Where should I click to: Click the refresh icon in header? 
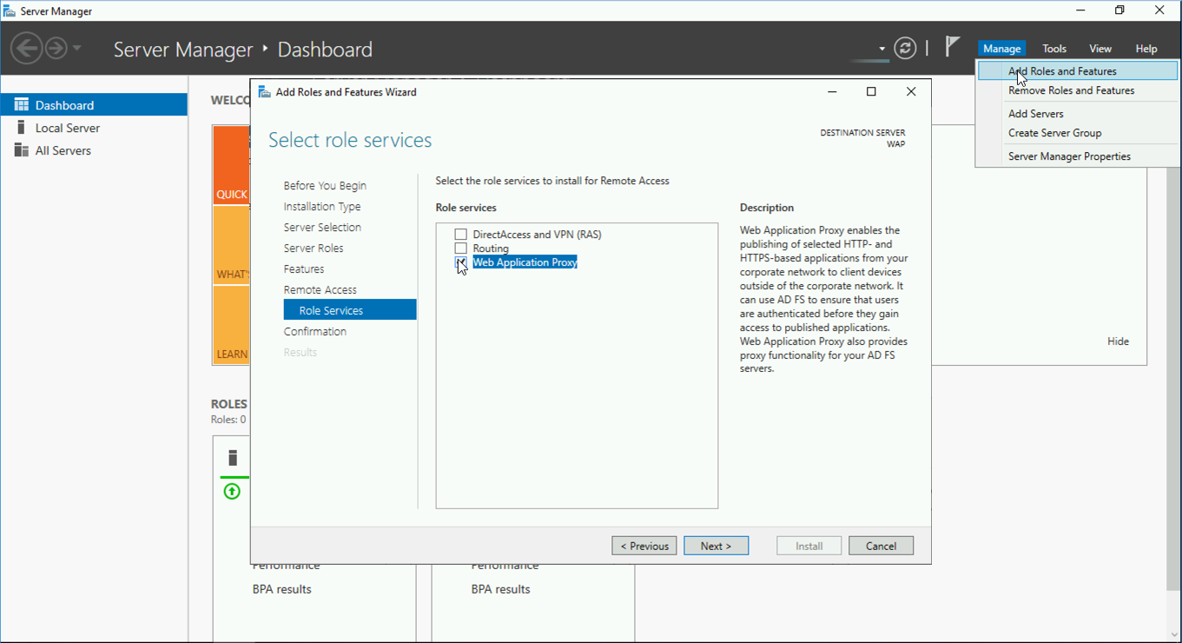(x=905, y=48)
